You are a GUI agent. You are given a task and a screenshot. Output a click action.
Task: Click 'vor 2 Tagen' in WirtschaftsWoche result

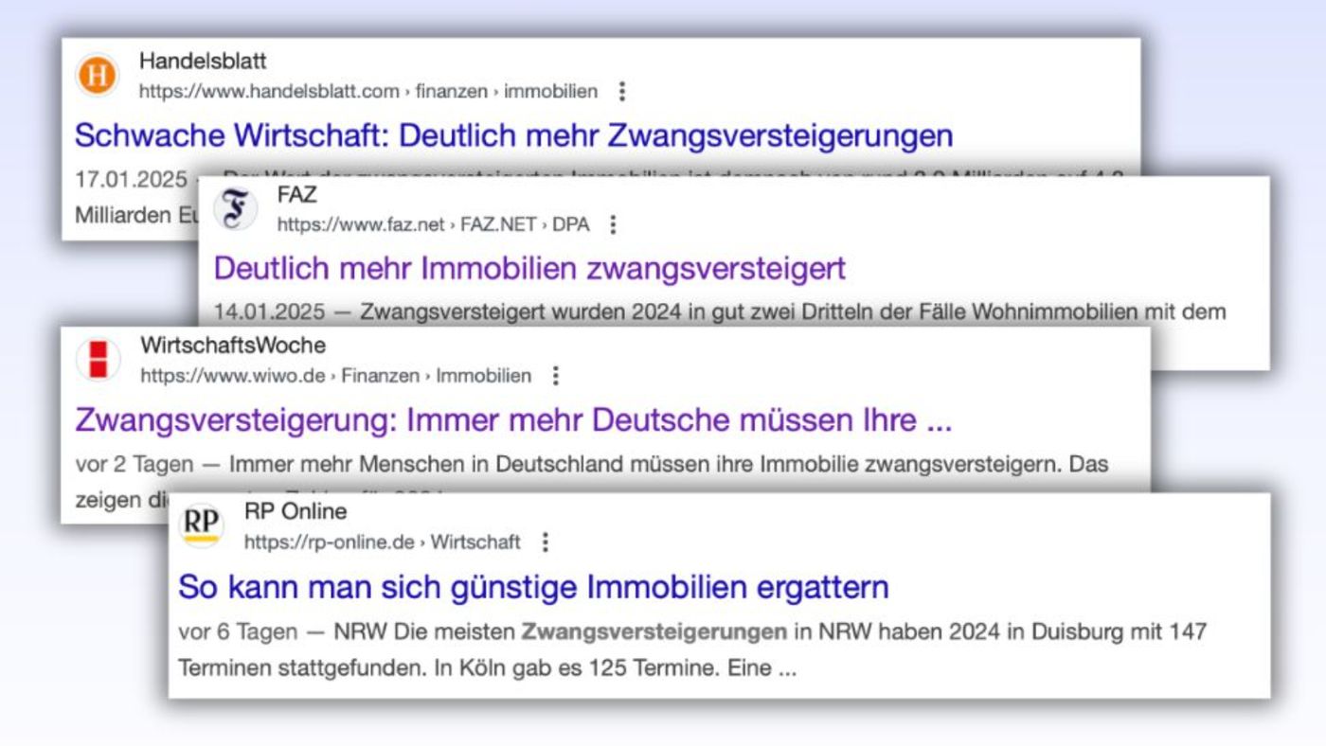tap(134, 465)
